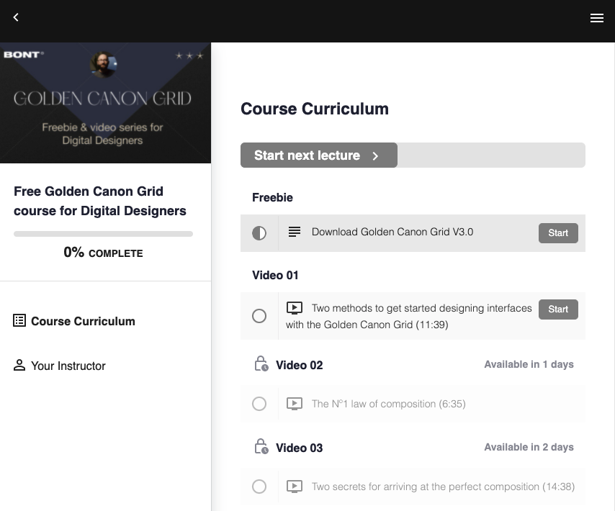Click the course progress bar in sidebar
Viewport: 615px width, 511px height.
tap(103, 234)
